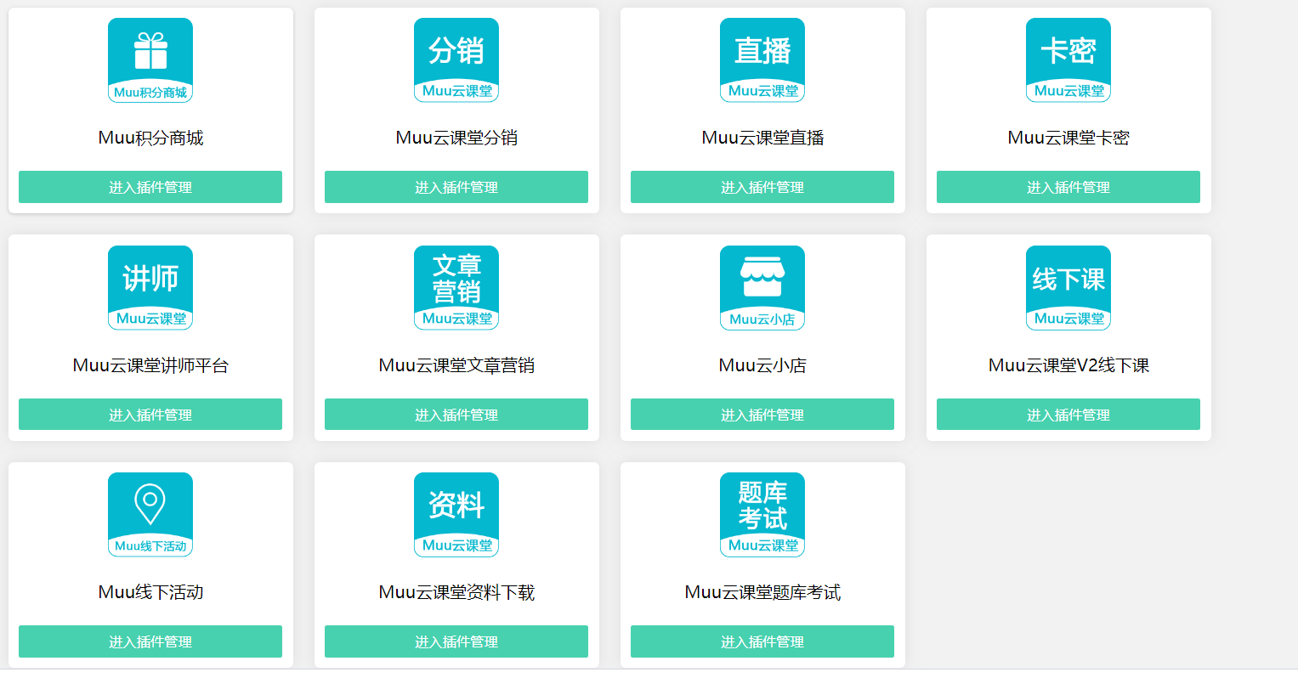Open 进入插件管理 under Muu云课堂分销
1298x678 pixels.
click(x=456, y=187)
